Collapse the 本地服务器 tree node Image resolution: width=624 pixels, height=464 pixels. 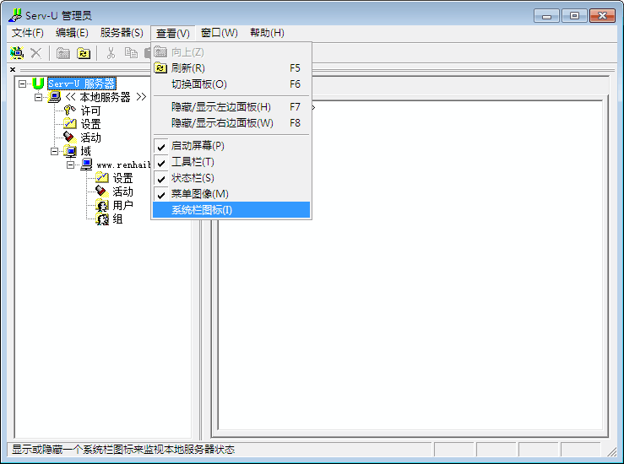click(38, 97)
